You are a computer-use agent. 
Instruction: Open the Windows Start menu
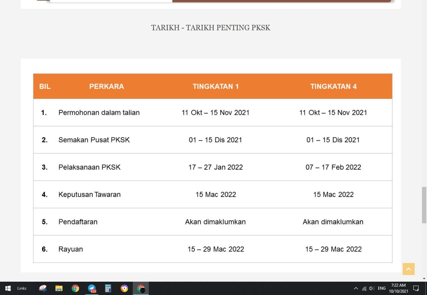(x=8, y=288)
